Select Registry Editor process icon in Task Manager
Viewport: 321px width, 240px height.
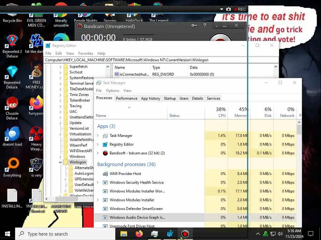[105, 144]
